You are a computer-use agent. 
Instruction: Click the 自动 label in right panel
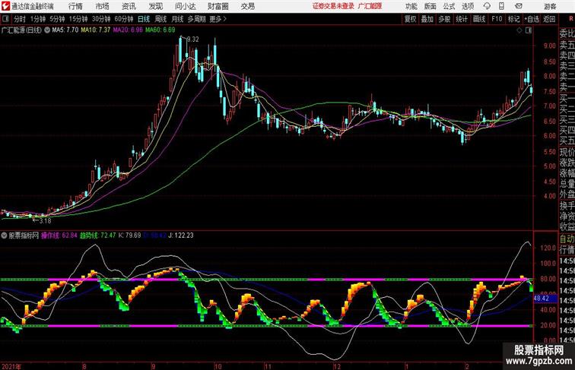pos(567,239)
